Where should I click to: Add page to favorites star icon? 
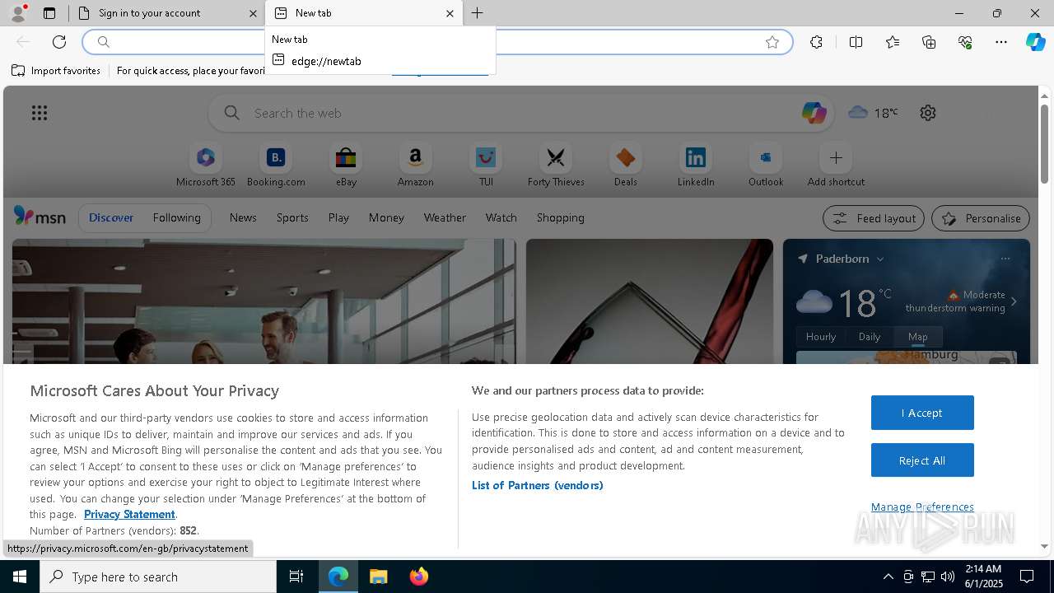click(772, 42)
